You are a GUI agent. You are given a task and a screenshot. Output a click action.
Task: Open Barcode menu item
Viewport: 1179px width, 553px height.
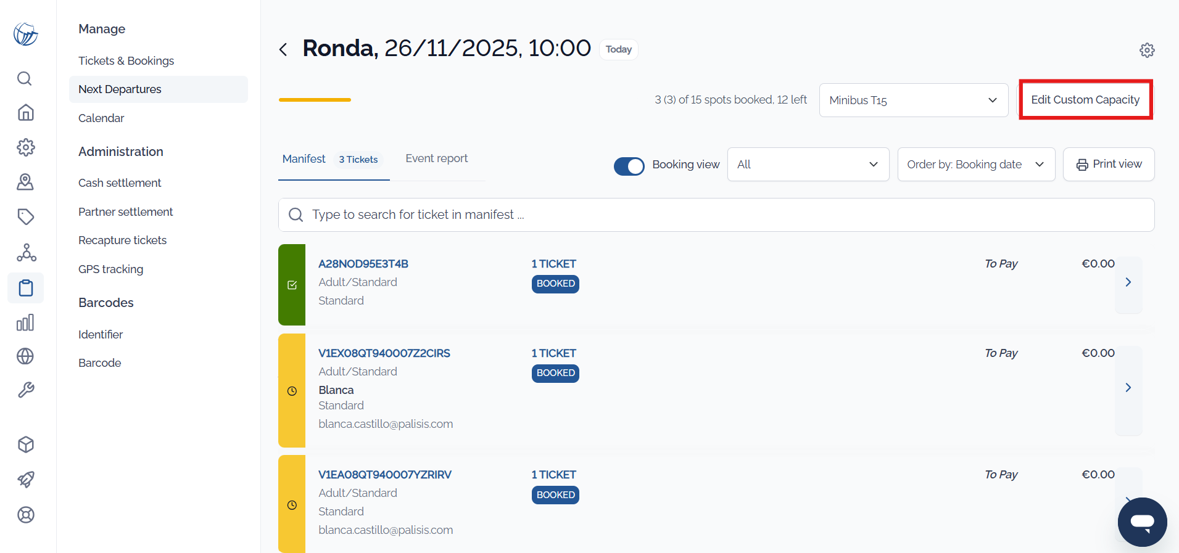pos(100,363)
